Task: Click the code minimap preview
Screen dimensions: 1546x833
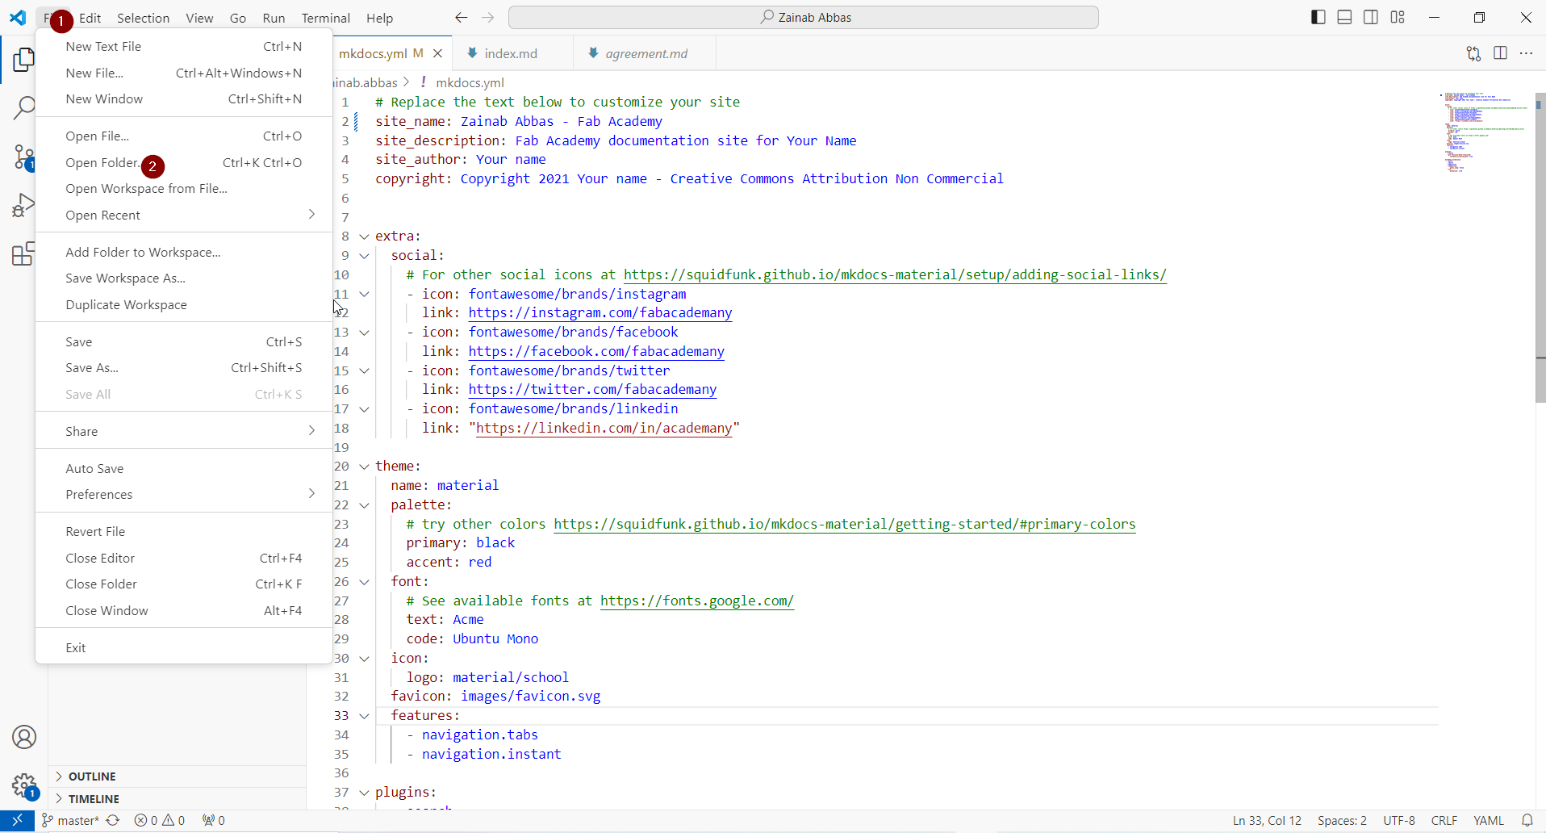Action: coord(1486,132)
